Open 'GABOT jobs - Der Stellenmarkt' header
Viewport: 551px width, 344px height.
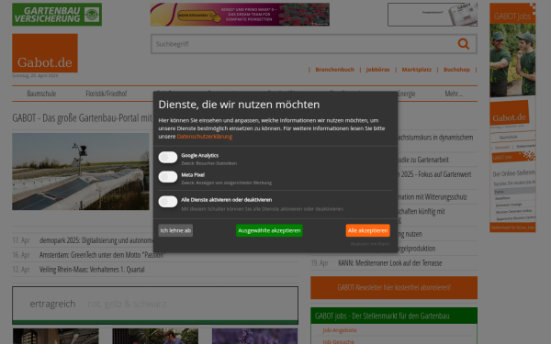[394, 316]
